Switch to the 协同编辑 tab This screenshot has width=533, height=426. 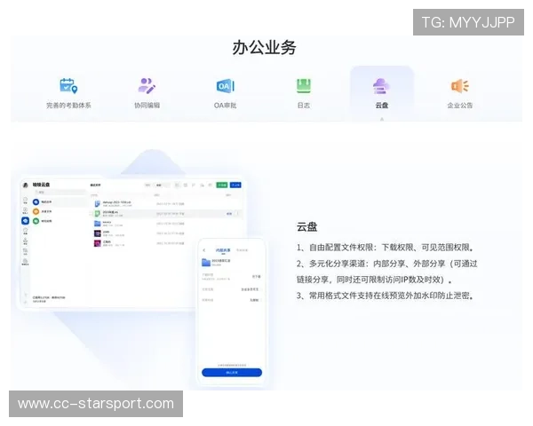tap(147, 93)
